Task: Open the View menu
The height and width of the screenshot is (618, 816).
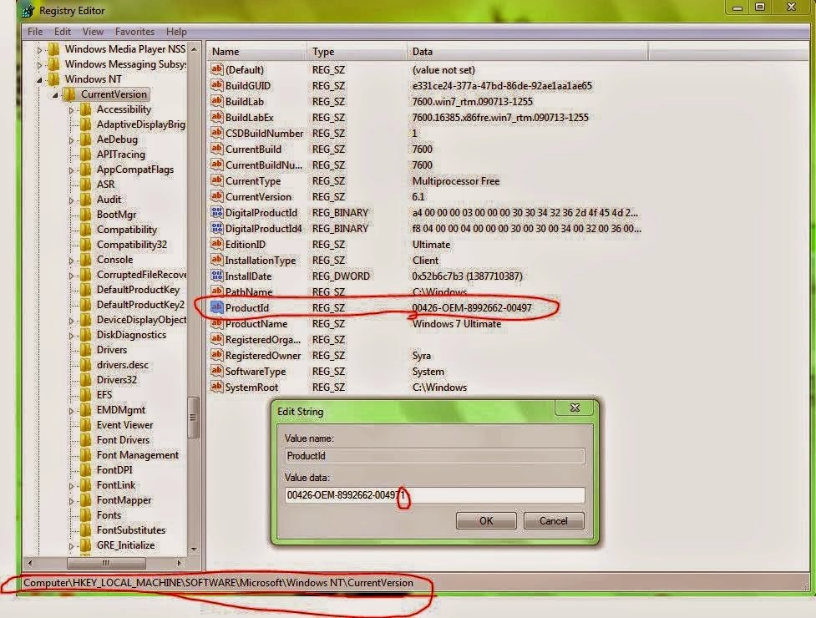Action: pos(93,32)
